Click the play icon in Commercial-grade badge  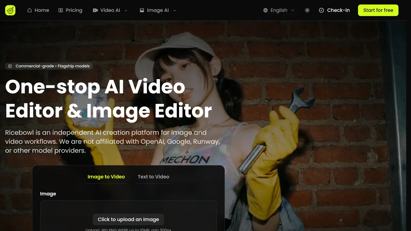point(10,66)
